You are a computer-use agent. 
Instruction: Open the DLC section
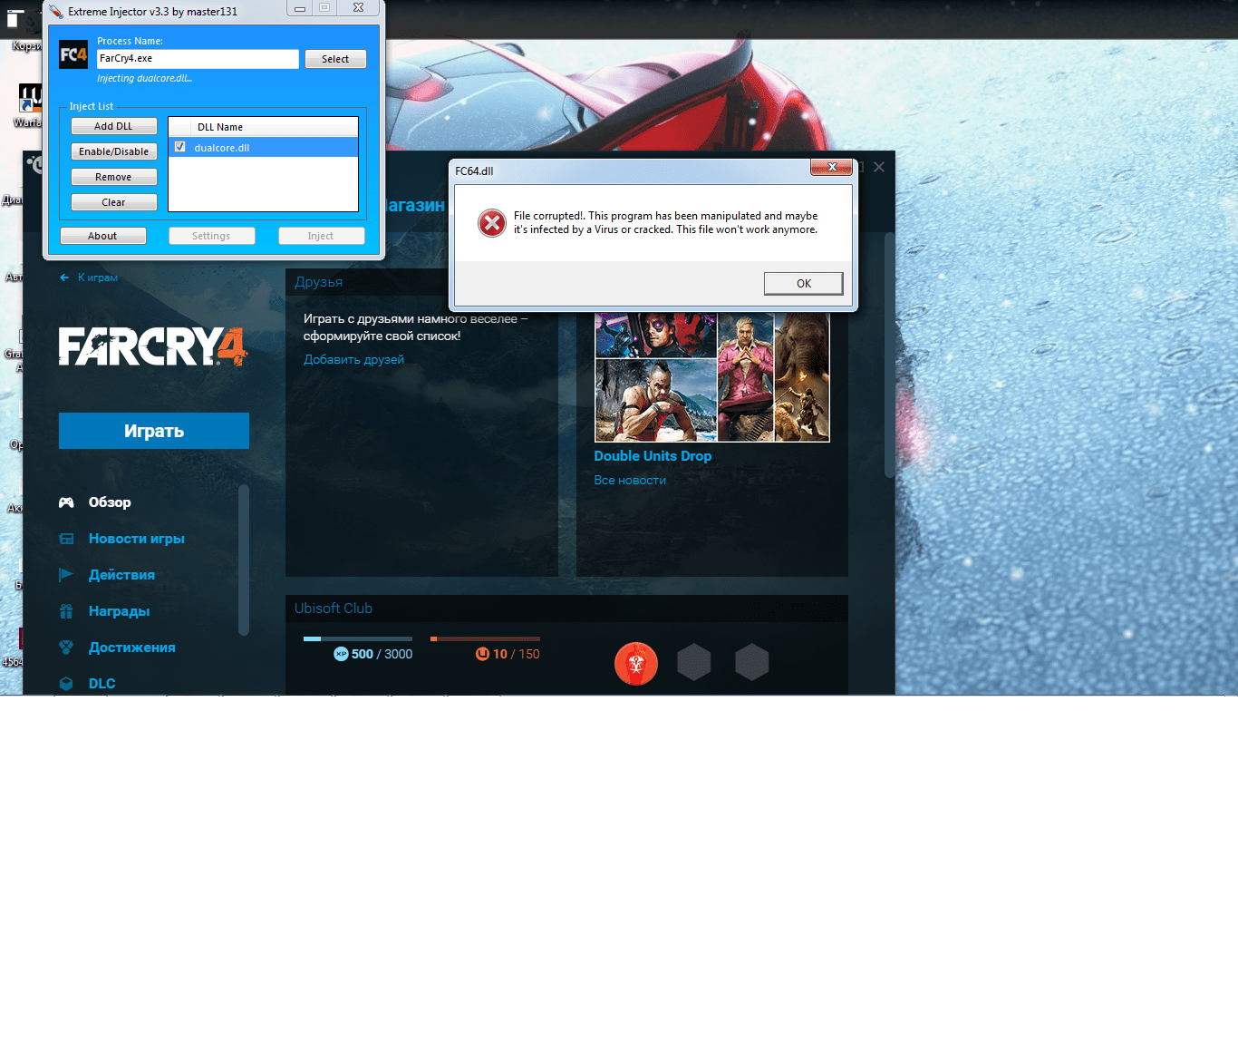(x=102, y=684)
